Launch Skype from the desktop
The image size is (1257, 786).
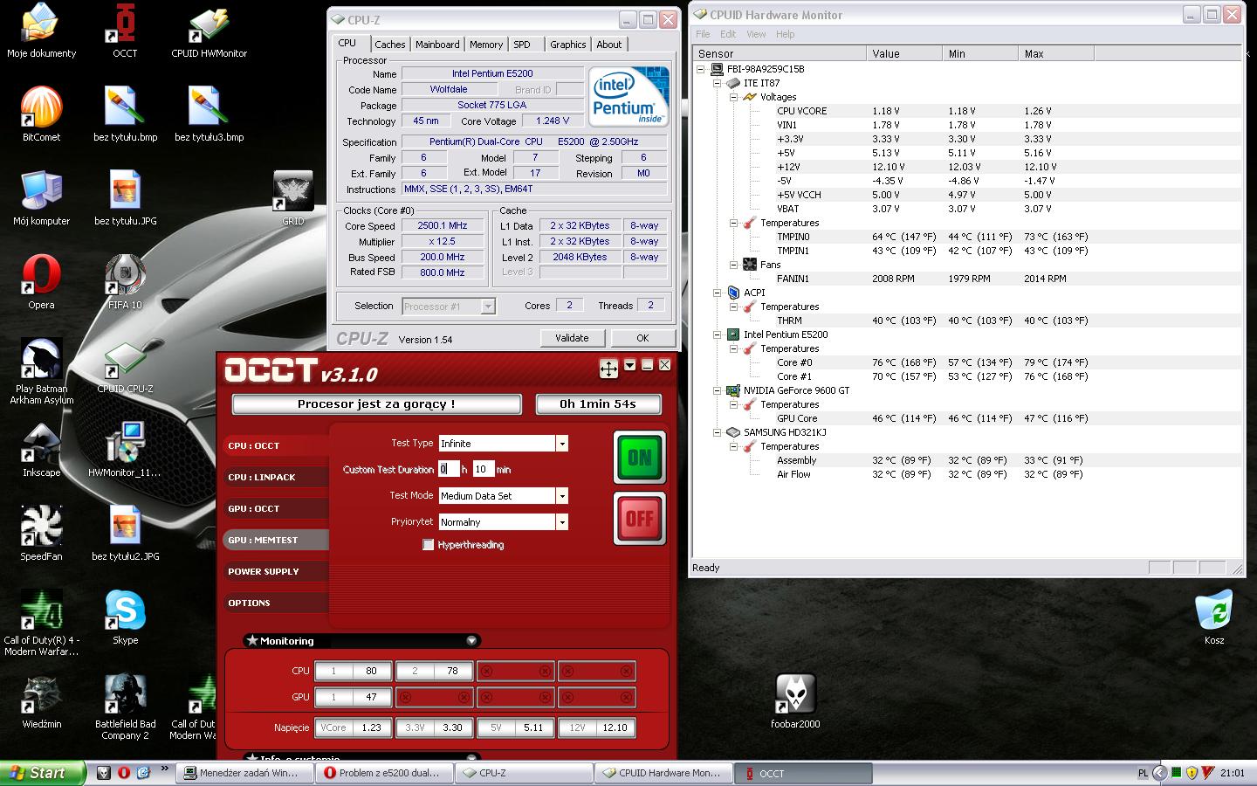[x=125, y=617]
